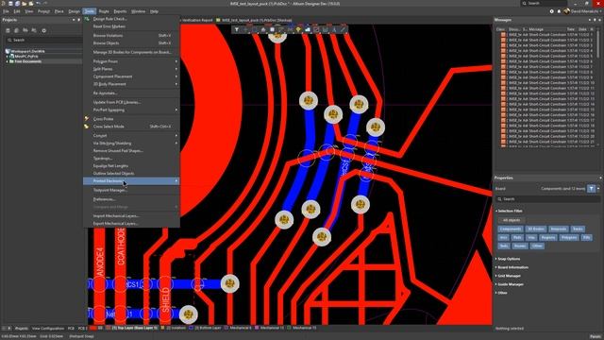Expand the Pin/Part Swapping submenu

click(x=131, y=110)
